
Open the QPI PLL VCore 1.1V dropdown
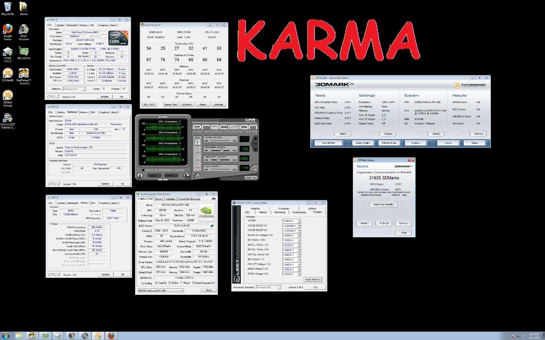(x=299, y=245)
